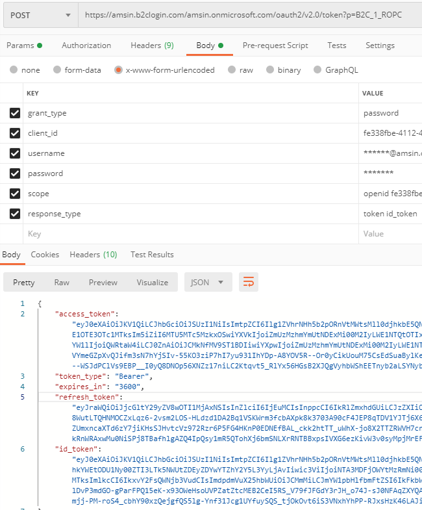This screenshot has height=510, width=422.
Task: Click the masked ******* password value
Action: (x=390, y=173)
